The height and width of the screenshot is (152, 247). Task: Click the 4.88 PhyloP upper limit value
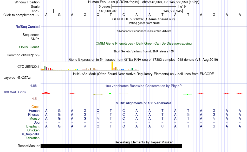coord(33,86)
